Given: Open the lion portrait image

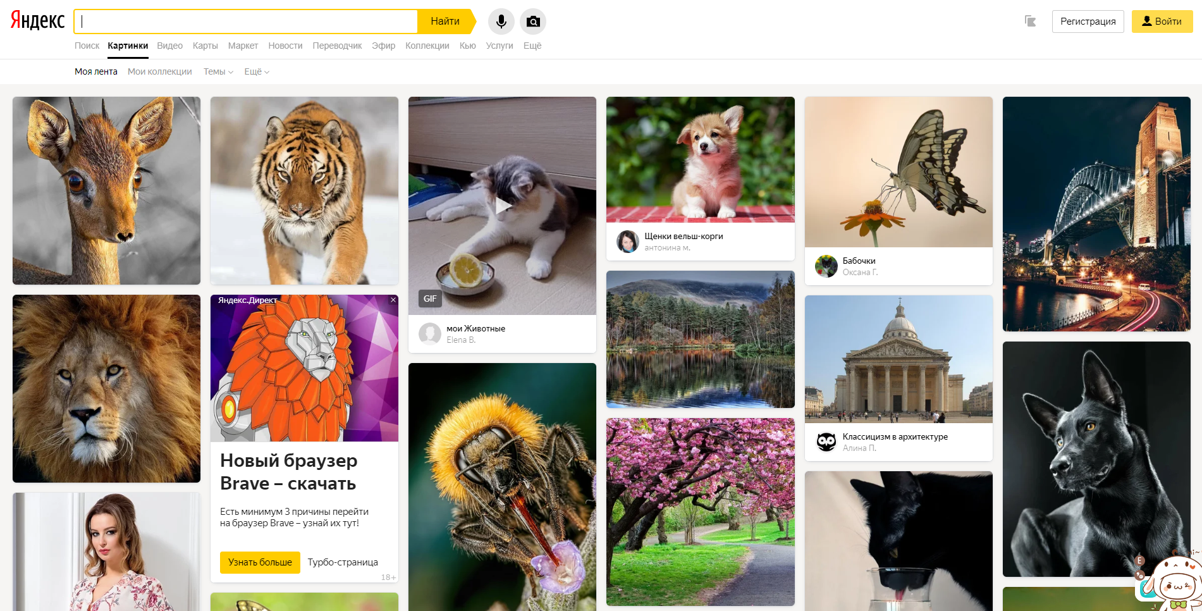Looking at the screenshot, I should pyautogui.click(x=106, y=388).
